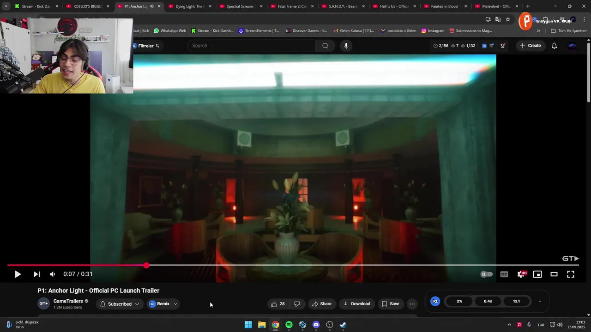Open the Instagram bookmark

[x=433, y=31]
